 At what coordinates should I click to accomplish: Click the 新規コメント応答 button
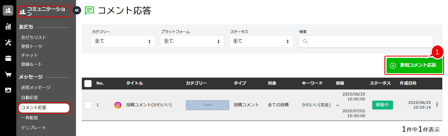pyautogui.click(x=414, y=65)
